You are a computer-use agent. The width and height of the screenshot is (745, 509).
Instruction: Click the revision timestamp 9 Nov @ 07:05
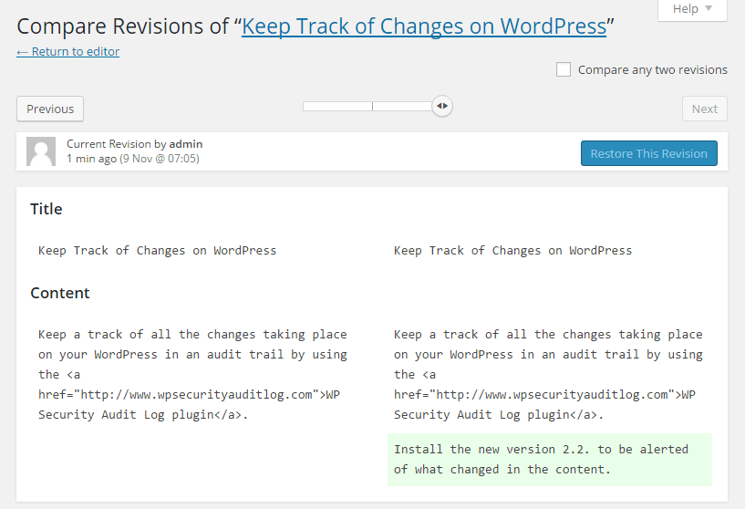160,159
